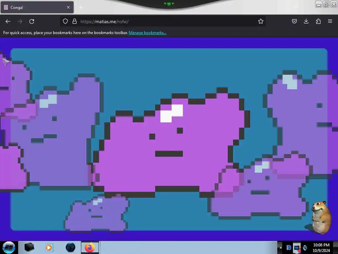The width and height of the screenshot is (338, 254).
Task: Save page to Pocket
Action: coord(294,21)
